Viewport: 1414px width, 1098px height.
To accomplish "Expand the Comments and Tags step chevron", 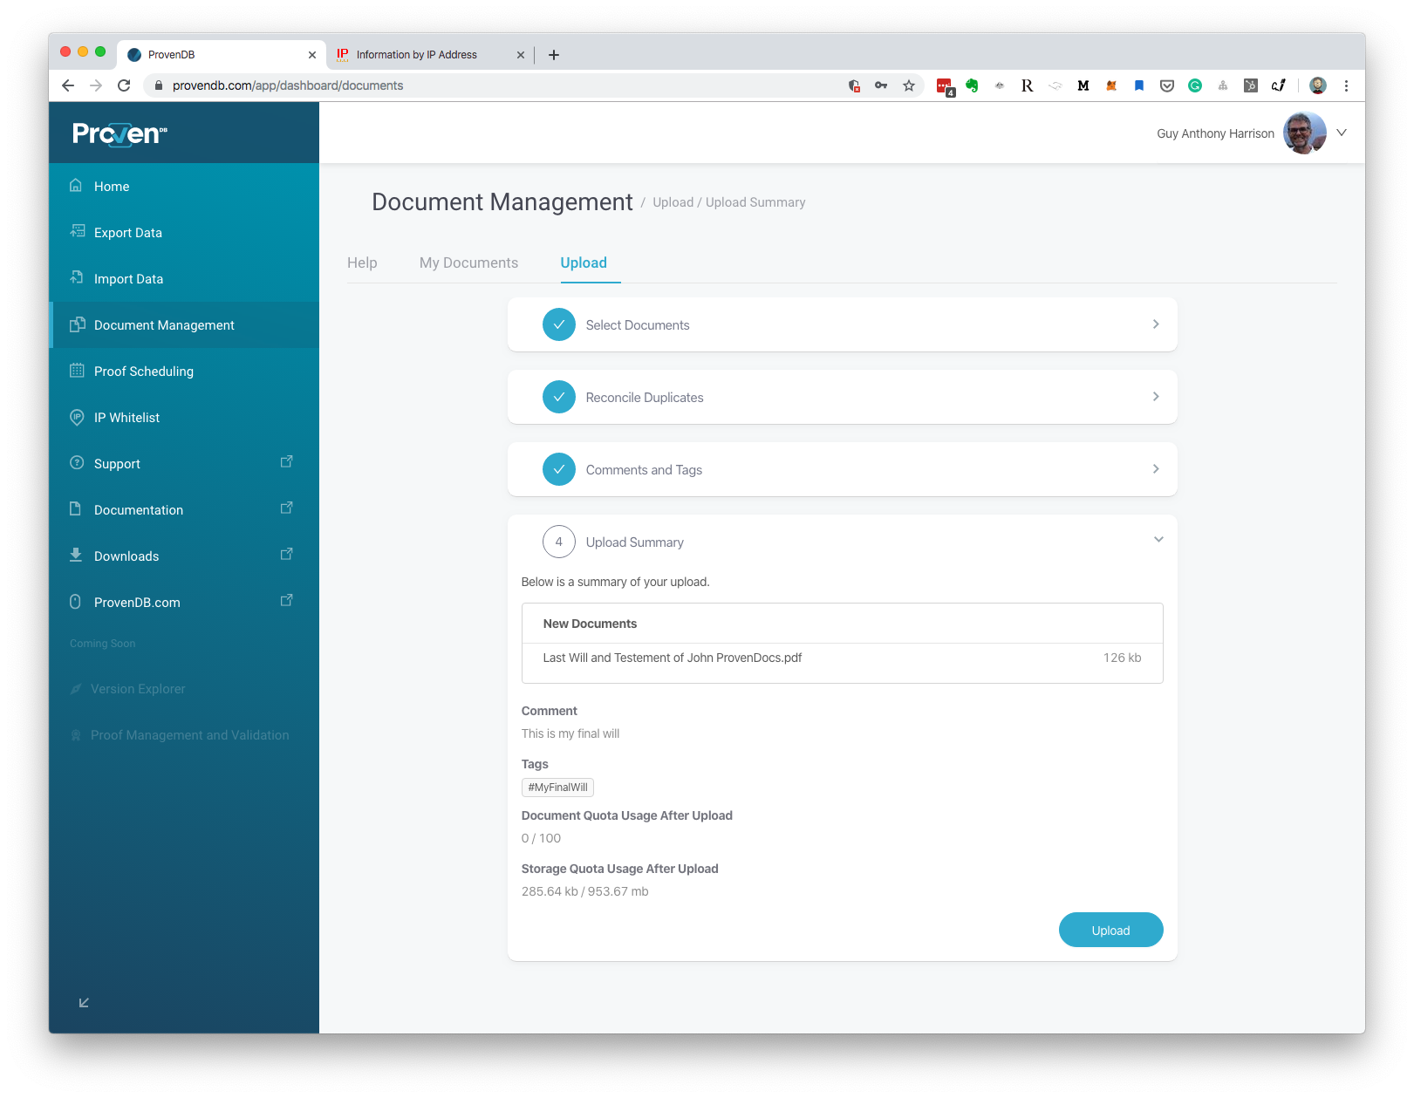I will coord(1156,469).
